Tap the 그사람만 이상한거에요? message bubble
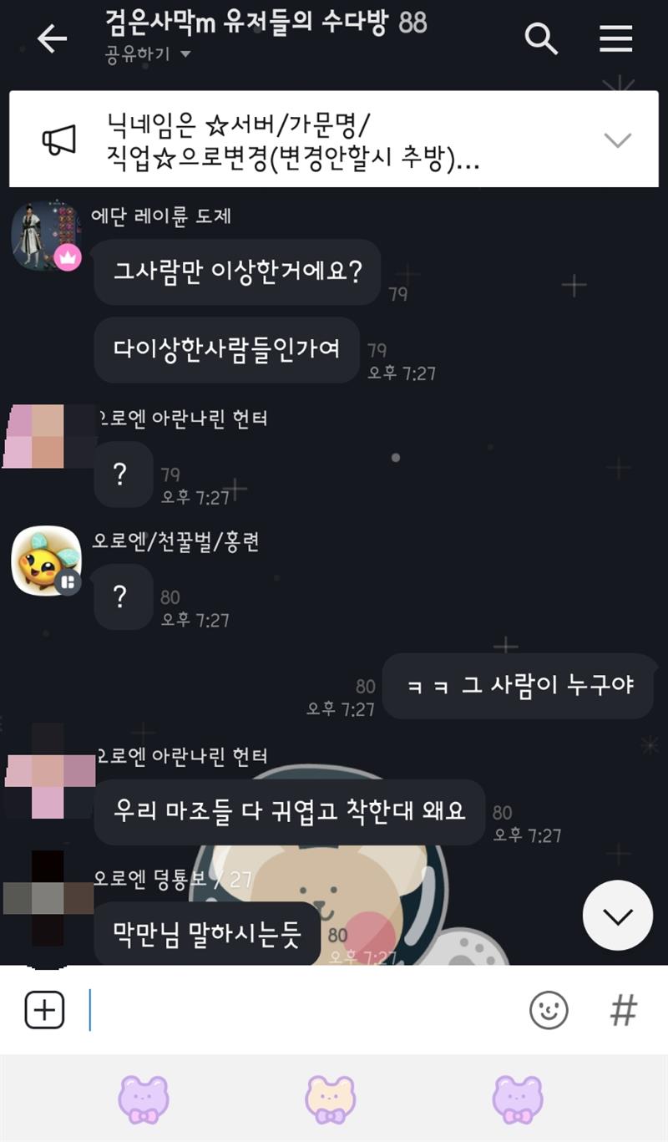This screenshot has width=668, height=1142. (237, 272)
